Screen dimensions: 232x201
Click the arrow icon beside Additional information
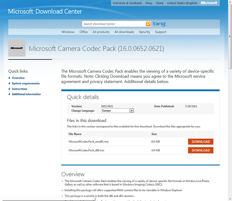click(9, 94)
